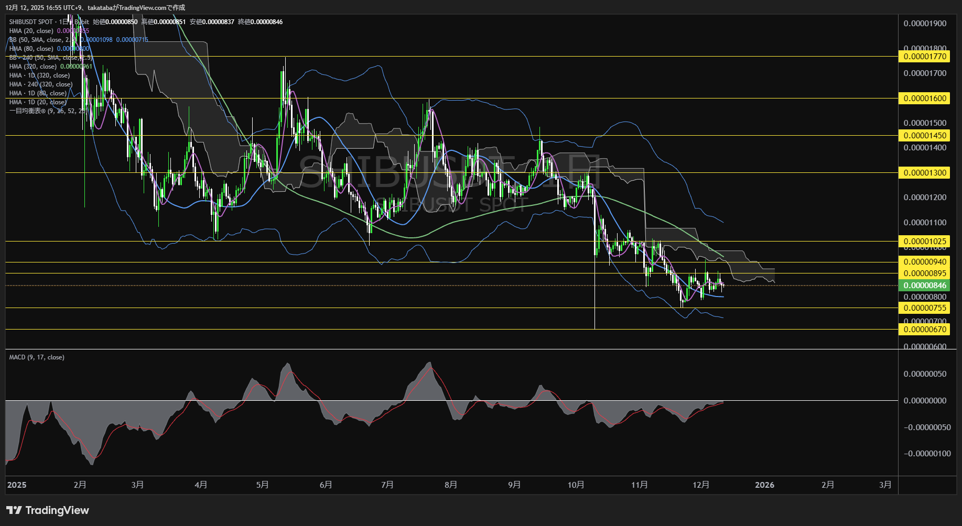The width and height of the screenshot is (962, 526).
Task: Click the yellow 0.00000755 price label
Action: tap(924, 308)
